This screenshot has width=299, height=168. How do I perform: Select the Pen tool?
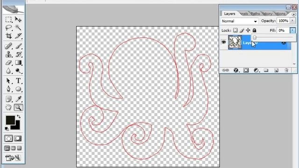click(8, 89)
